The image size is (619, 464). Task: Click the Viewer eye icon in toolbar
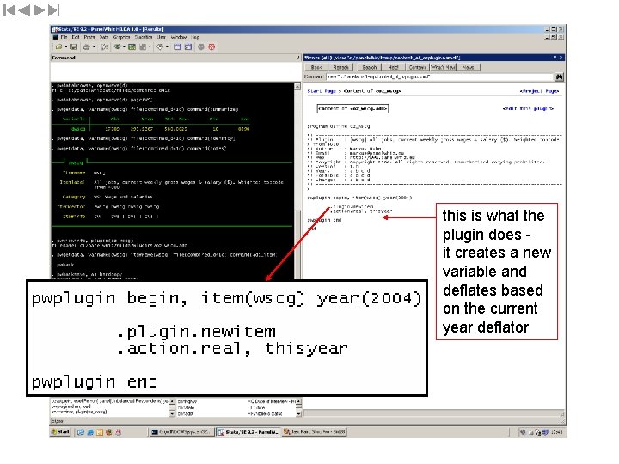pyautogui.click(x=117, y=47)
